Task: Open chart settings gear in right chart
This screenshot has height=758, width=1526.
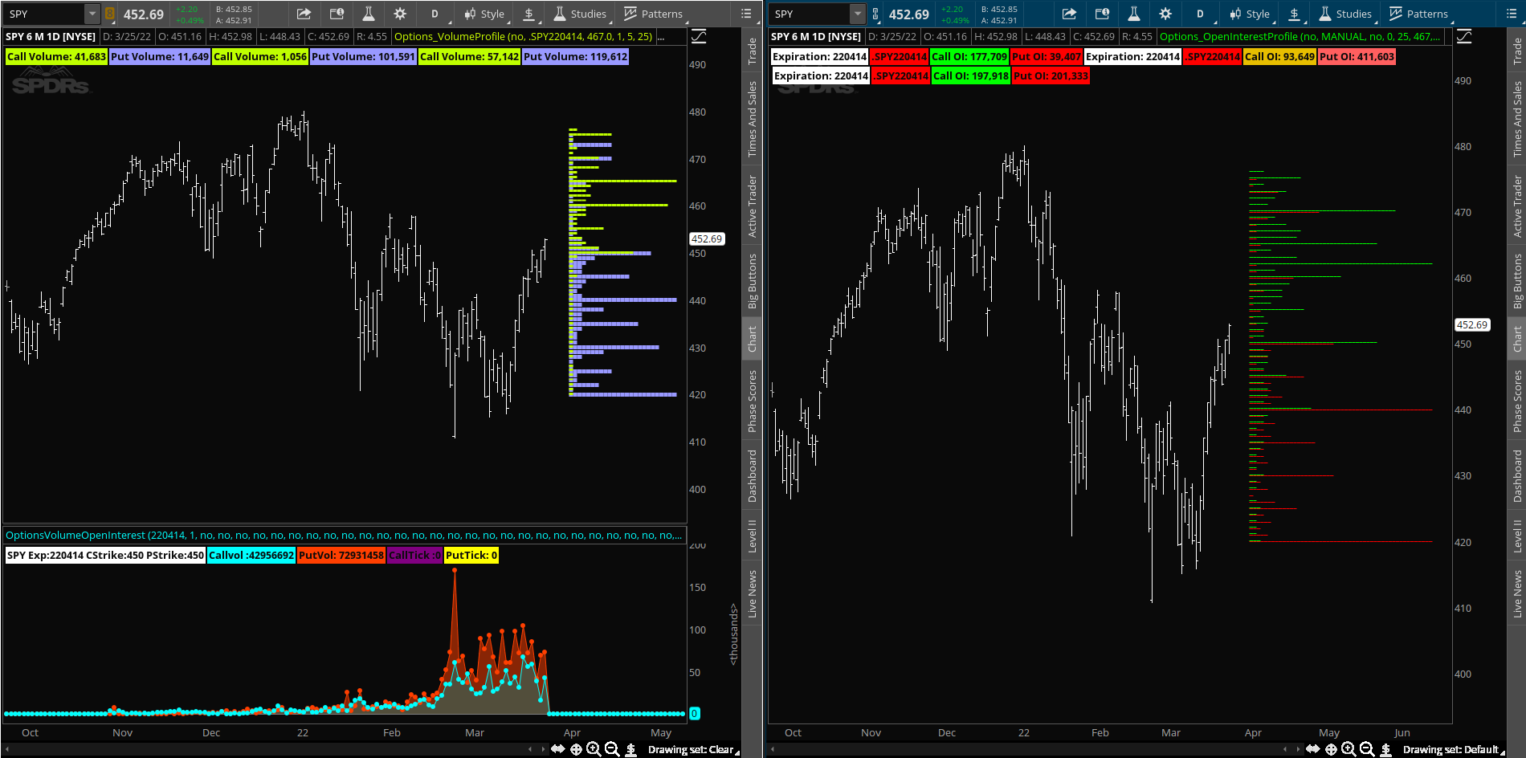Action: [1165, 14]
